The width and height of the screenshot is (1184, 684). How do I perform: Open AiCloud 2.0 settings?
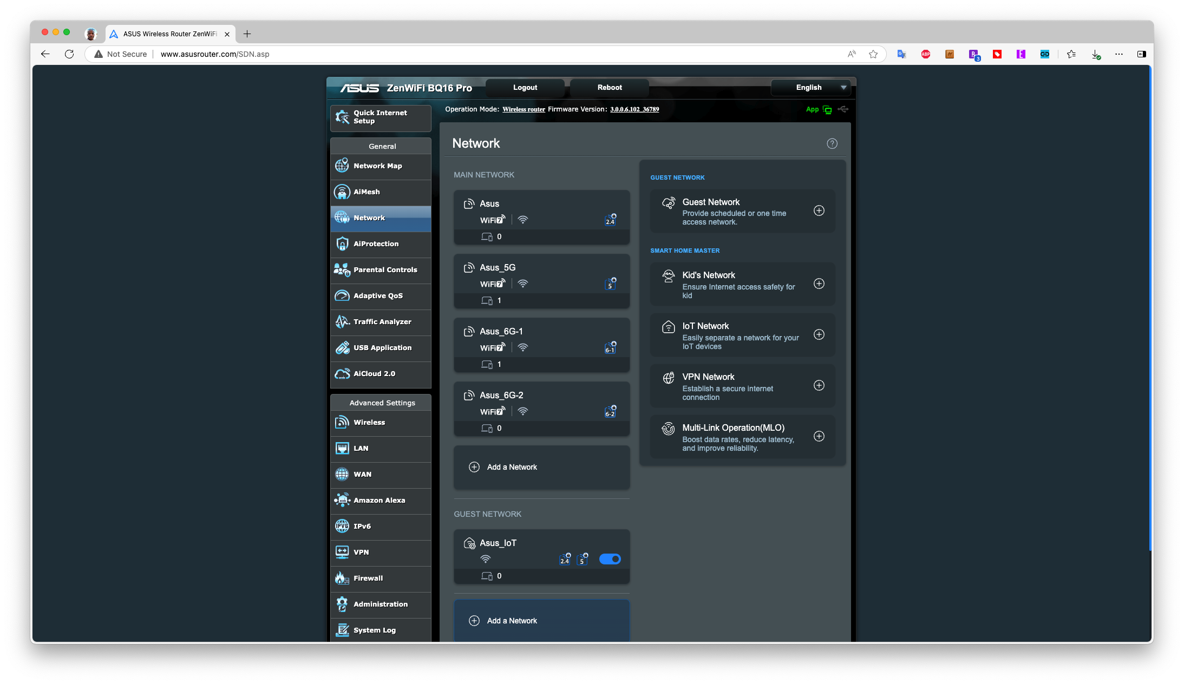(x=380, y=373)
